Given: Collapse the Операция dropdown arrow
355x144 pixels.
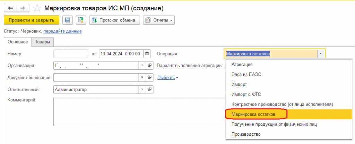Looking at the screenshot, I should point(321,54).
